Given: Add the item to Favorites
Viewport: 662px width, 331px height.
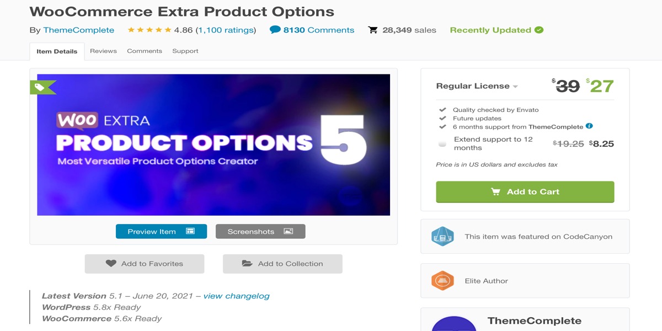Looking at the screenshot, I should pos(145,264).
